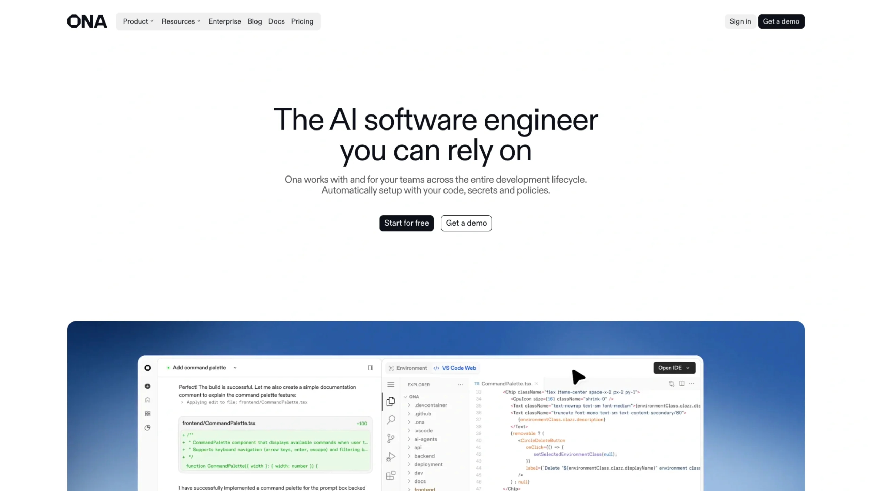Click the Extensions icon in the activity bar
The image size is (872, 491).
(391, 475)
